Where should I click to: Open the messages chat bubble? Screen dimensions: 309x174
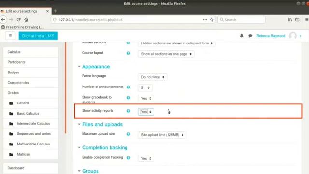250,36
